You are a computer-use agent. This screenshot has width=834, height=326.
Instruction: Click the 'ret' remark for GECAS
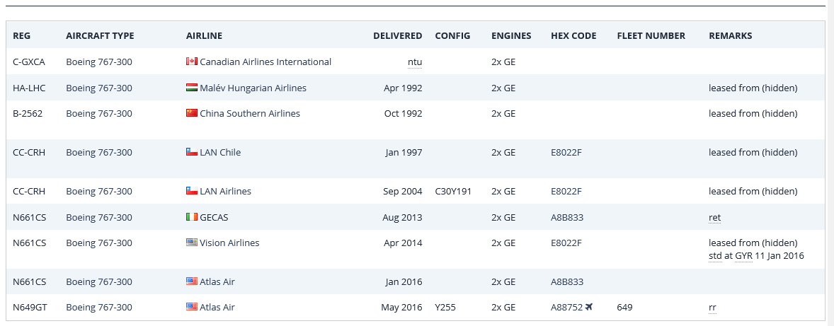coord(715,217)
